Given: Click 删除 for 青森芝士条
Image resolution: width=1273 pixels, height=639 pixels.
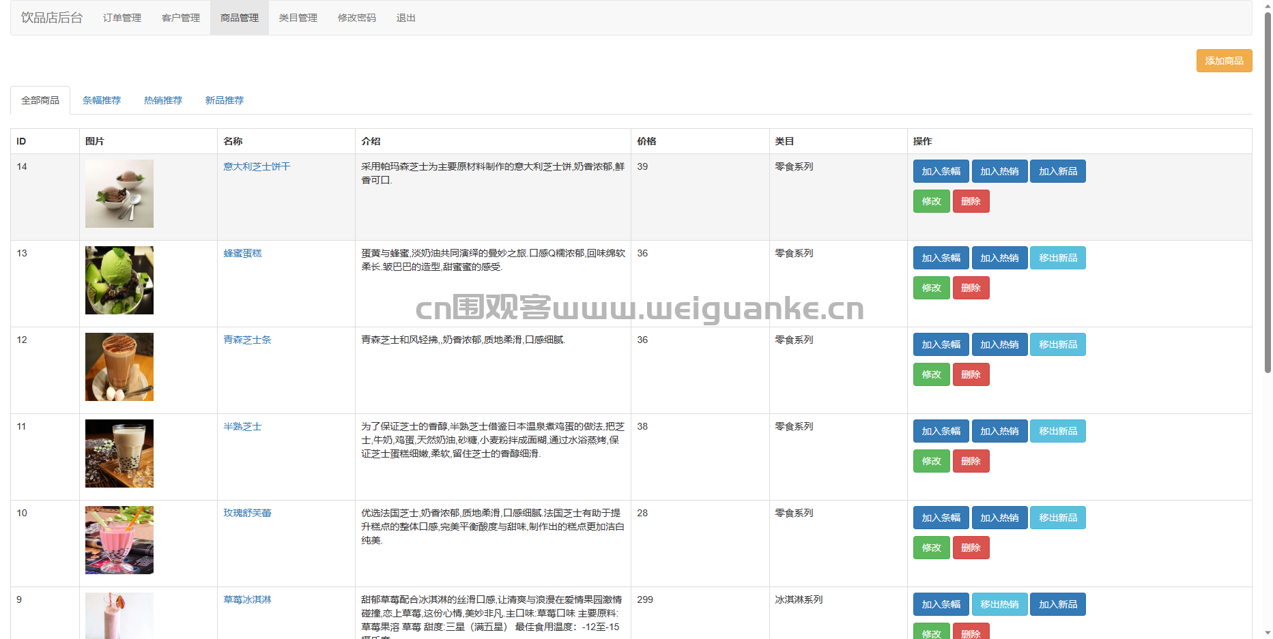Looking at the screenshot, I should [x=971, y=374].
